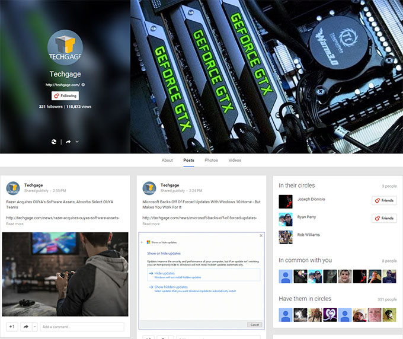Open Rob Williams' profile picture
The height and width of the screenshot is (339, 403).
point(286,237)
